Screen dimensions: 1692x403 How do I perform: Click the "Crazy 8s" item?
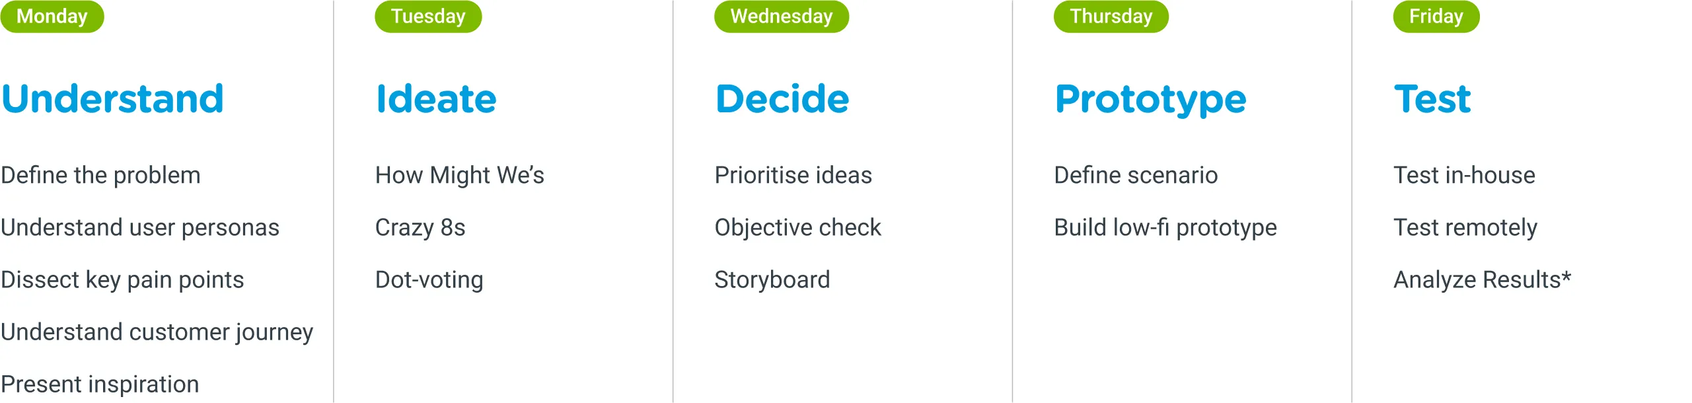tap(420, 227)
